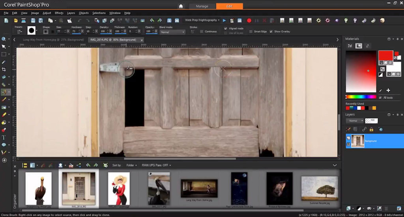
Task: Choose the Selection rectangle tool
Action: tap(4, 54)
